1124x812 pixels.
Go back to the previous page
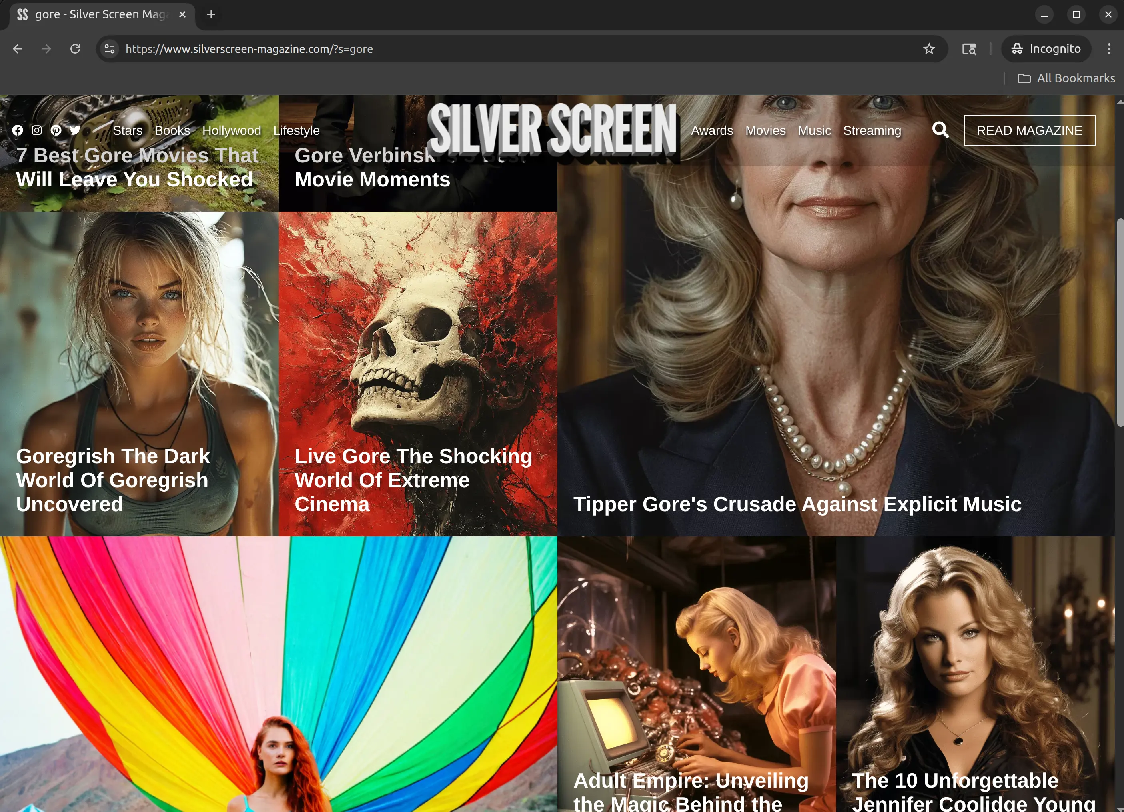pos(18,48)
